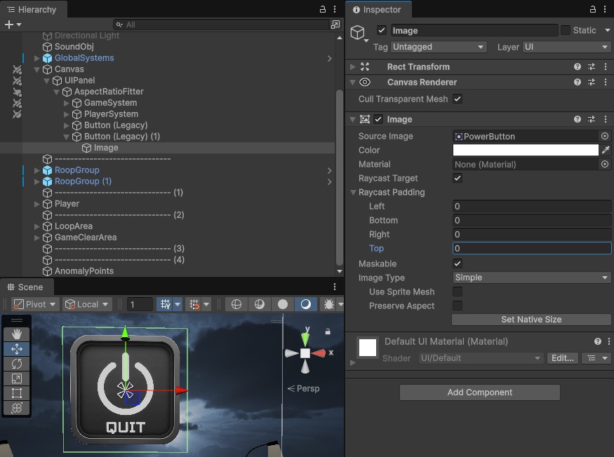Select the Hand view tool
Viewport: 614px width, 457px height.
click(17, 334)
